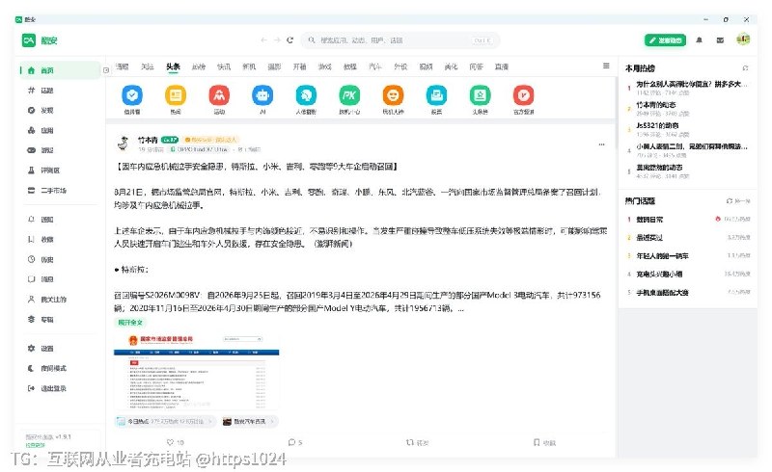Open 历史 history in the sidebar
The height and width of the screenshot is (472, 772).
[58, 259]
